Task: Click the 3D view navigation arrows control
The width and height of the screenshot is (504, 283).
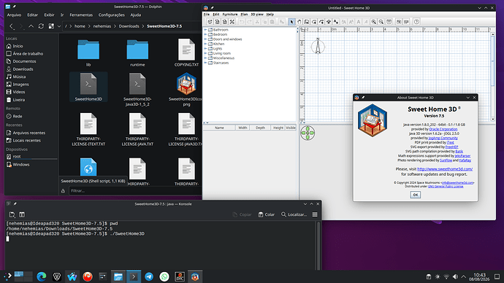Action: [x=308, y=133]
